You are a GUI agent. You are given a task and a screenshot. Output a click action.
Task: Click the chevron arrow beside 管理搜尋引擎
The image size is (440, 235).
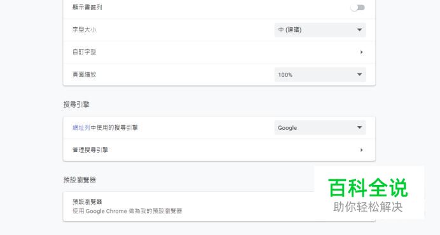coord(361,150)
